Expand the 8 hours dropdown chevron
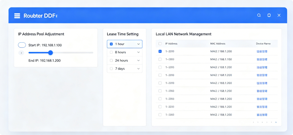The height and width of the screenshot is (135, 293). [x=138, y=53]
